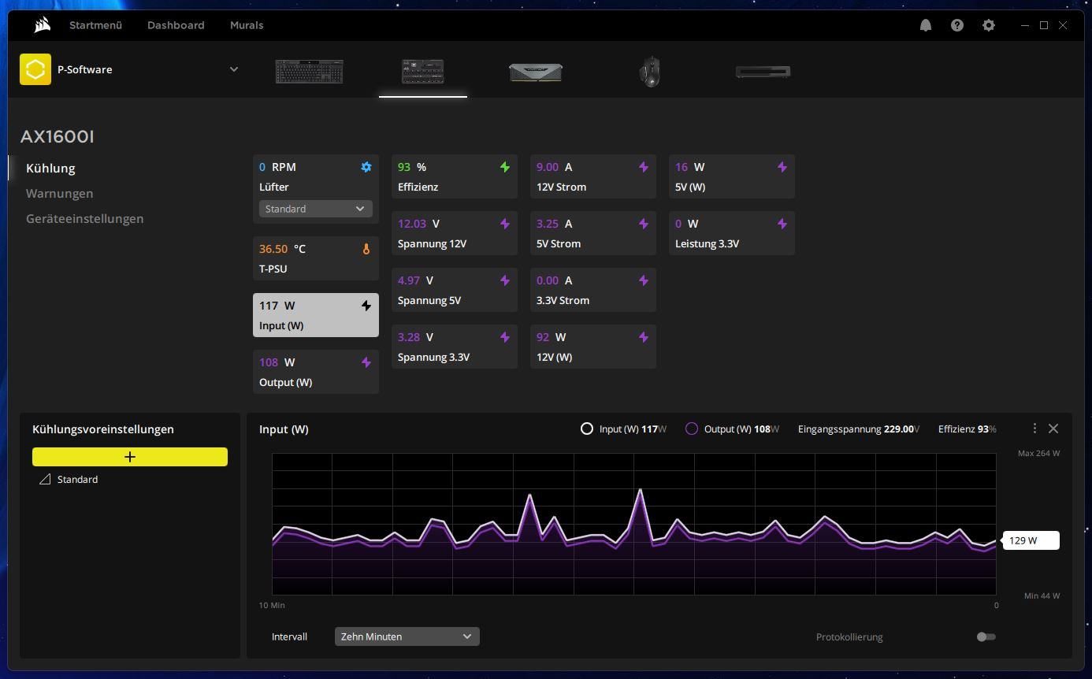Image resolution: width=1092 pixels, height=679 pixels.
Task: Open Geräteeinstellungen in the sidebar
Action: click(84, 218)
